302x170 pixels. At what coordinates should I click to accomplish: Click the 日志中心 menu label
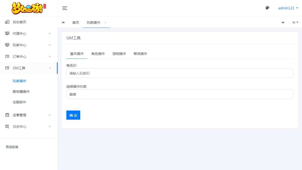(x=19, y=127)
